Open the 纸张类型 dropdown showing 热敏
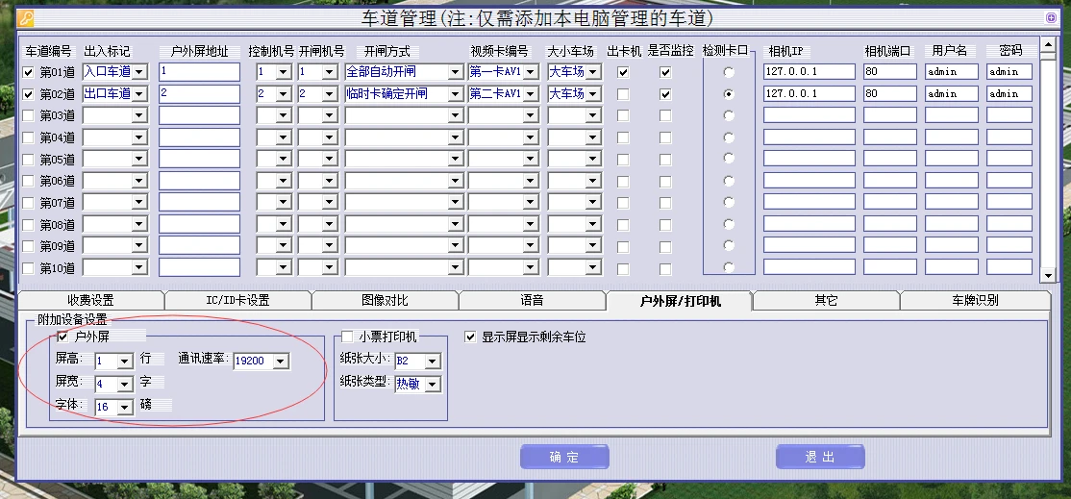 click(433, 385)
